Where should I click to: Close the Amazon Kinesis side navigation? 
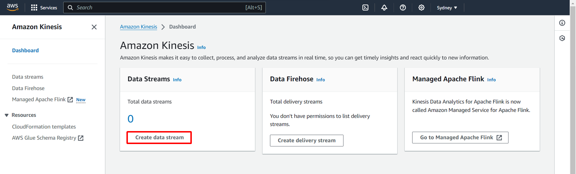pos(94,27)
